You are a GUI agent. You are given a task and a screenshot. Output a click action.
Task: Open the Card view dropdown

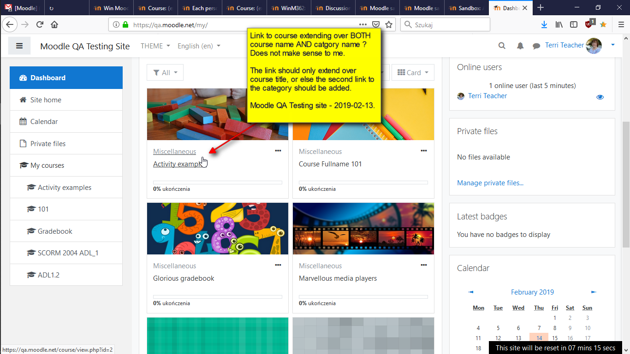[x=413, y=72]
